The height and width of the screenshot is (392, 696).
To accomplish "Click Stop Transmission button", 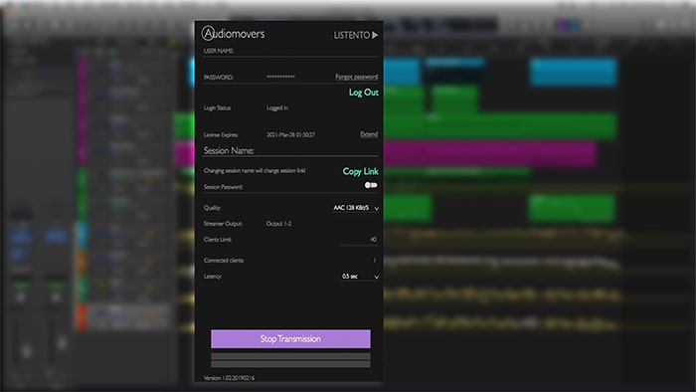I will point(290,338).
